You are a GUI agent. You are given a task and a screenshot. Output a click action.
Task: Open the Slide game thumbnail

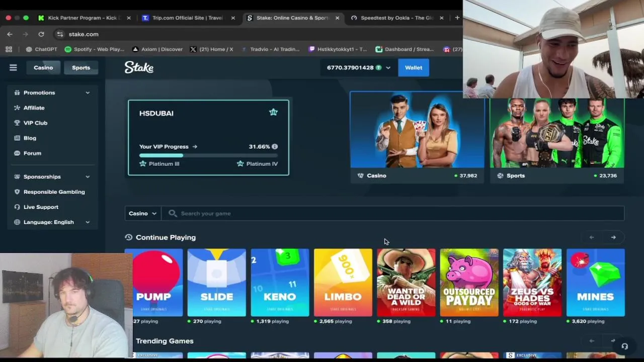(217, 283)
